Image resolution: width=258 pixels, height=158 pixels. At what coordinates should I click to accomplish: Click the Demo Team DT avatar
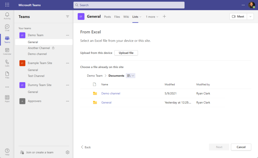point(22,35)
